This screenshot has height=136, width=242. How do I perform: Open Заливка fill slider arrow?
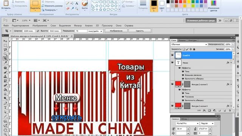click(x=233, y=49)
